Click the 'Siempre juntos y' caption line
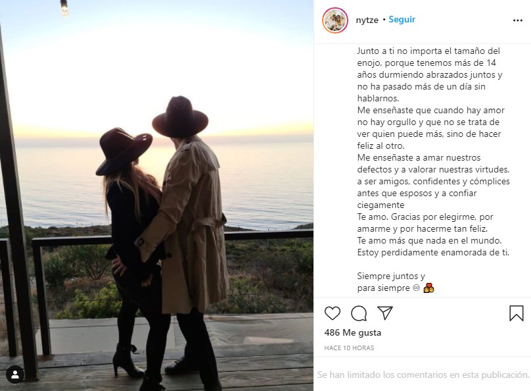Screen dimensions: 531x391 coord(391,276)
